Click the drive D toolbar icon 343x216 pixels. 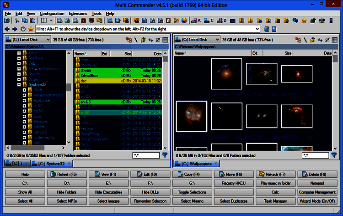222,21
